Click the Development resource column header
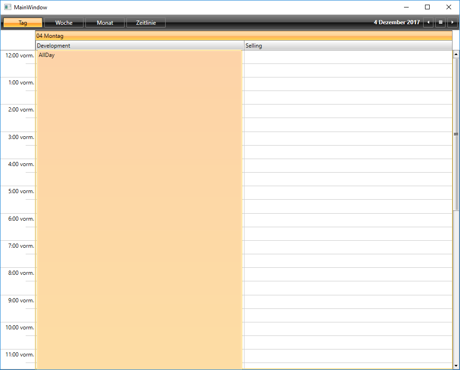460x370 pixels. point(139,45)
